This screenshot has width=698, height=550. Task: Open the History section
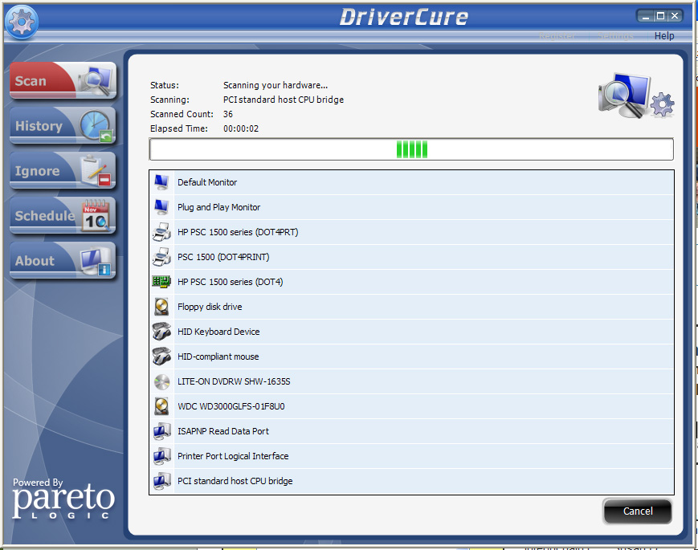63,125
